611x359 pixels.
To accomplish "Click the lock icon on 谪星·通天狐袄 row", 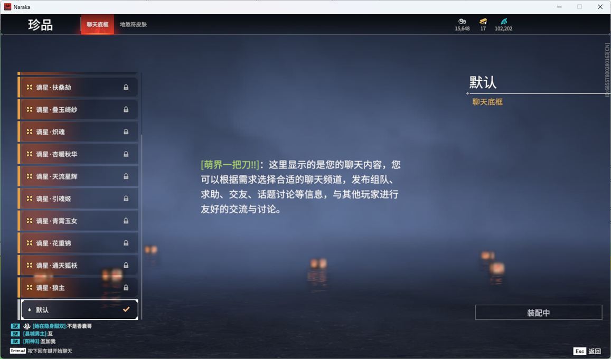I will click(x=126, y=265).
